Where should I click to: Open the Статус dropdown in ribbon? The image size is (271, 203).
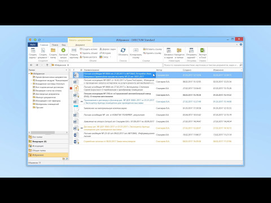point(105,57)
